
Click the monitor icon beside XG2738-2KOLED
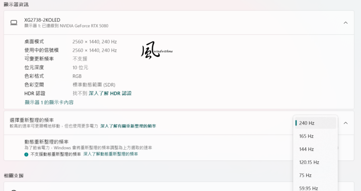point(14,23)
